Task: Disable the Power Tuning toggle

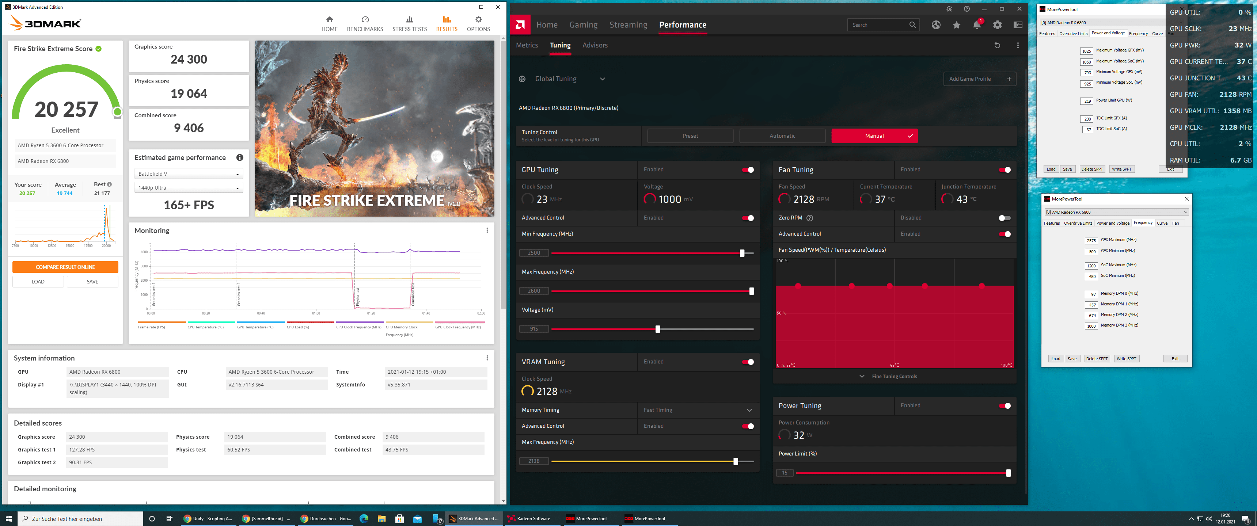Action: (1005, 406)
